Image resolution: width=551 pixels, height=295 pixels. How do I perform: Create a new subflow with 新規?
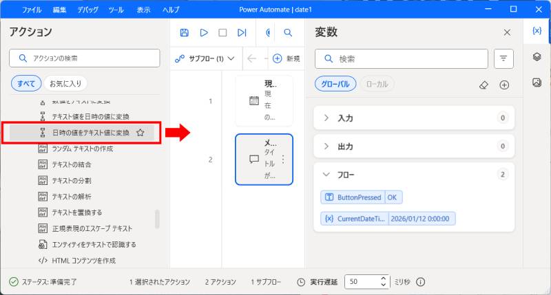click(286, 58)
